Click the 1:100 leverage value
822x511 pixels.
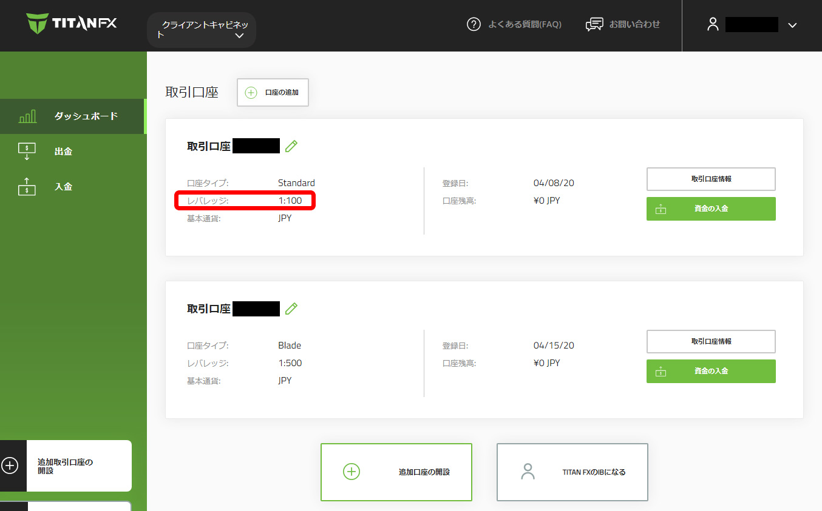(290, 201)
